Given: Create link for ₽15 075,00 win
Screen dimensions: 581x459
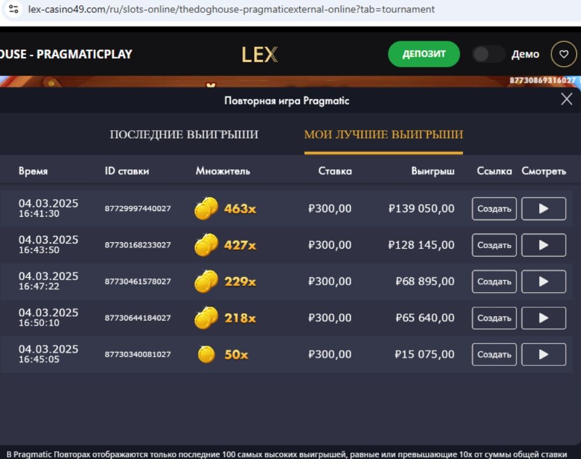Looking at the screenshot, I should coord(494,354).
